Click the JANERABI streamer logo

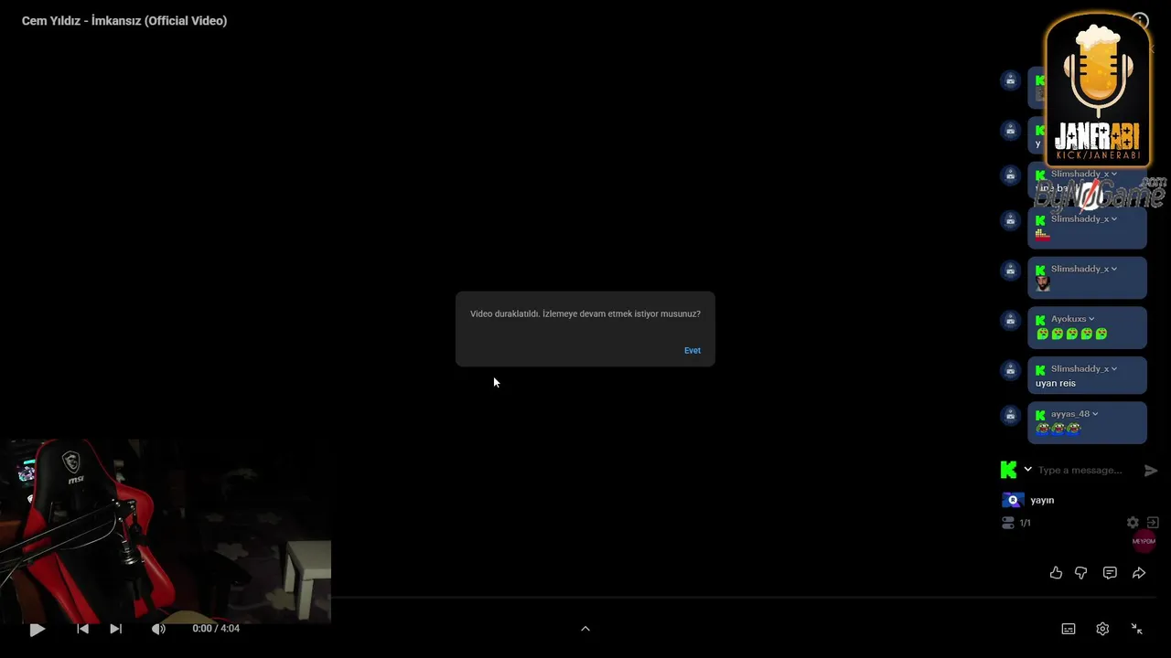[1098, 91]
